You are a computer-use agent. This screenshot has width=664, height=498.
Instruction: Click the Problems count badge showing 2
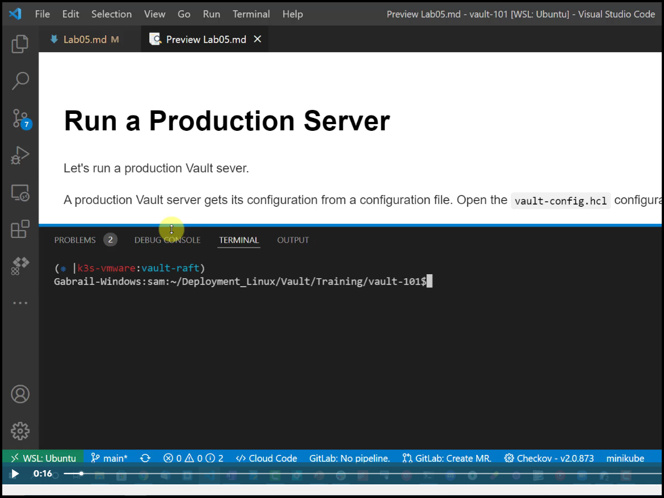tap(111, 240)
